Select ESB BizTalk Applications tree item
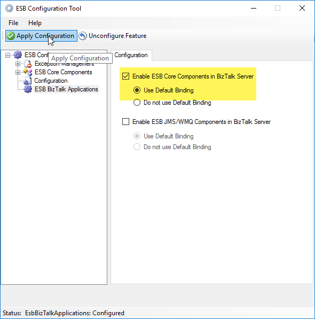This screenshot has width=315, height=319. tap(66, 89)
